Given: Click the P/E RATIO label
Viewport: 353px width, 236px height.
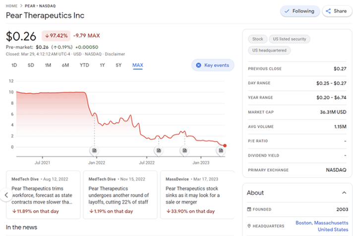Looking at the screenshot, I should (x=258, y=141).
